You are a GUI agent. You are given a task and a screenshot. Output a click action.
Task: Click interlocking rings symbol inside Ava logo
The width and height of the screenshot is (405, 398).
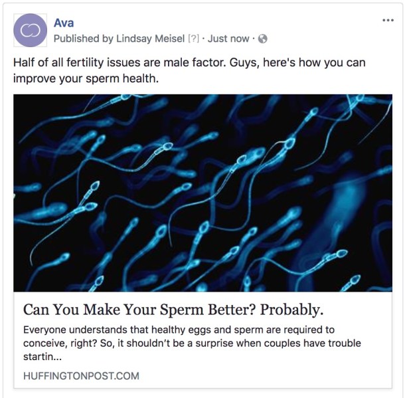(31, 31)
